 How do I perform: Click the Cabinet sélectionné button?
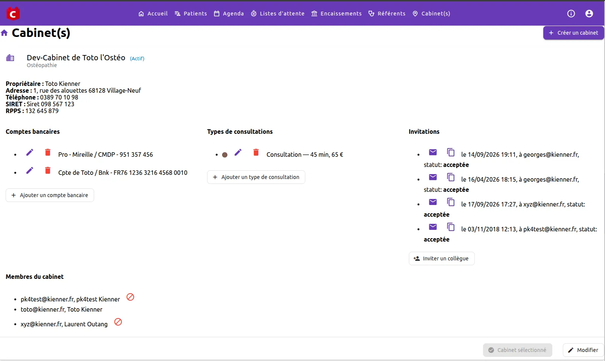[518, 350]
